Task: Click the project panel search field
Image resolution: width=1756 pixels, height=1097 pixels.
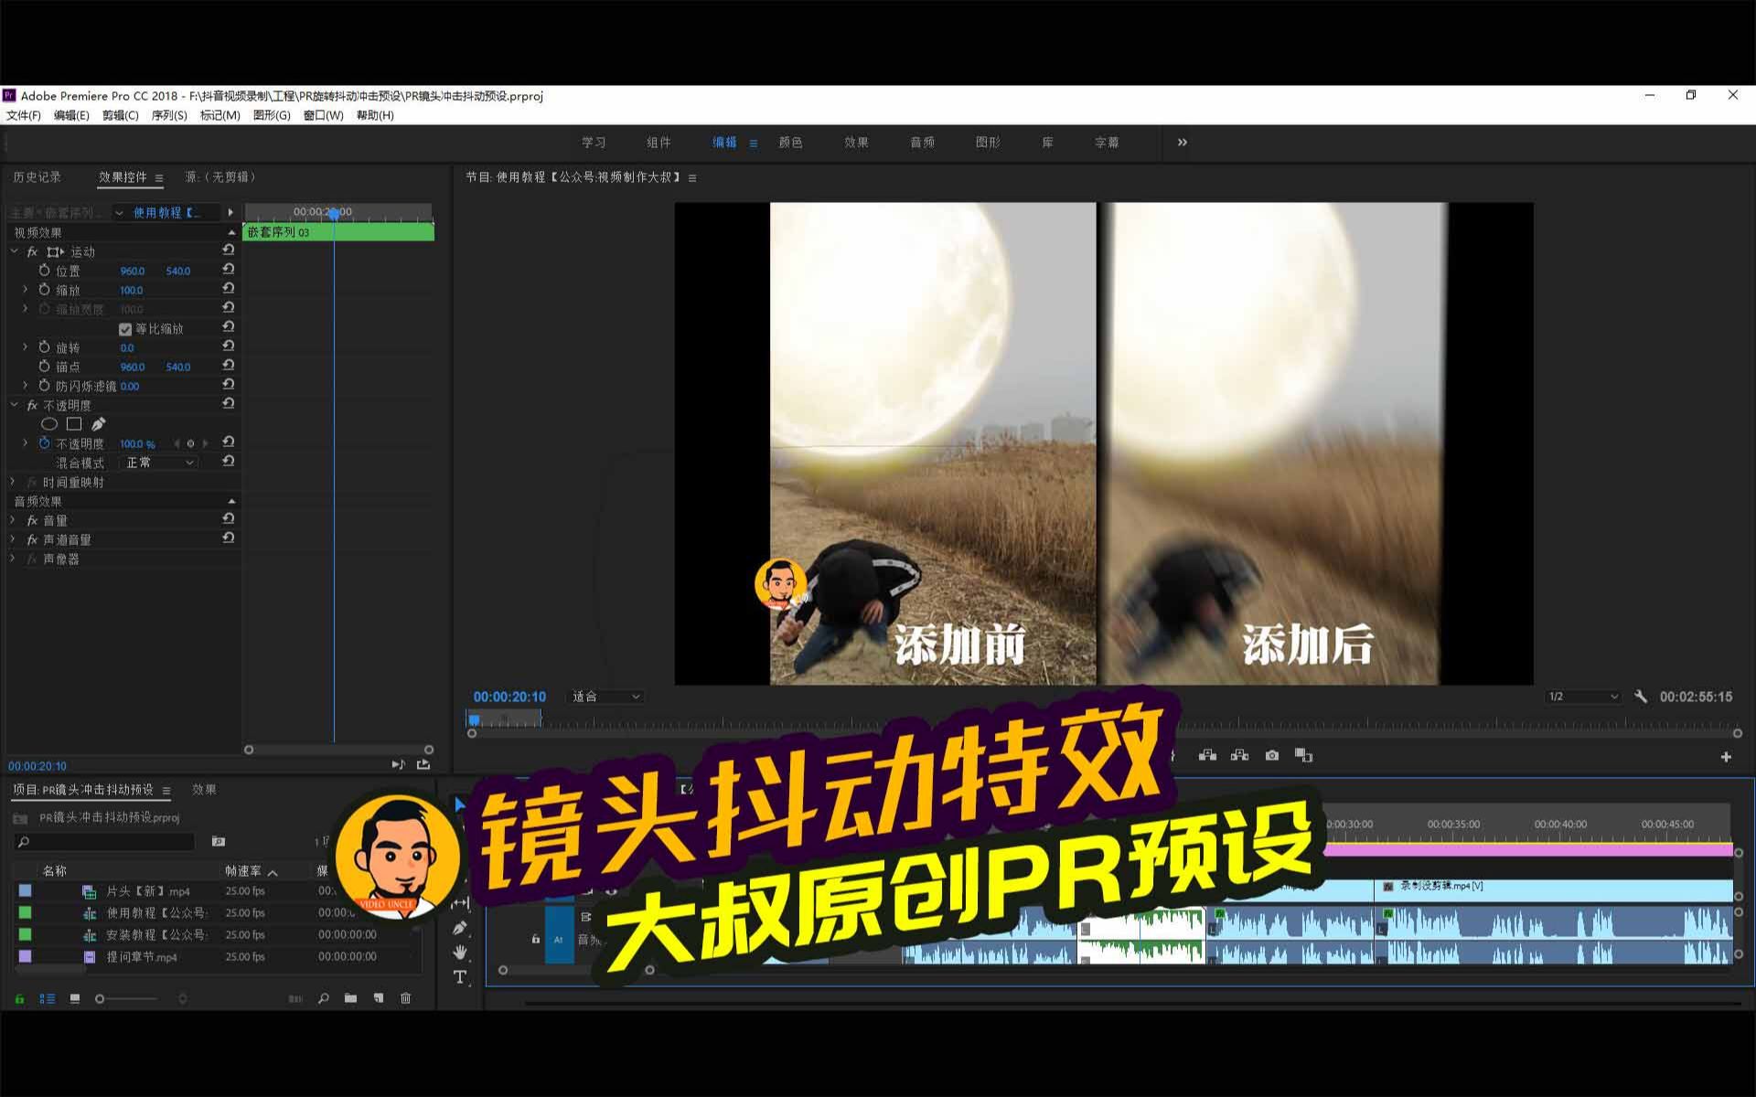Action: click(x=105, y=841)
